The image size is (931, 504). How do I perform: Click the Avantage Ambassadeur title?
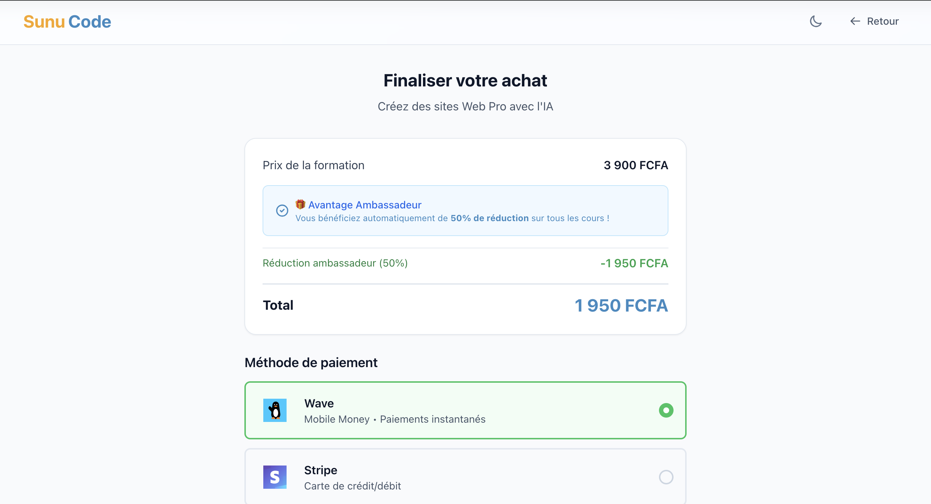coord(365,205)
